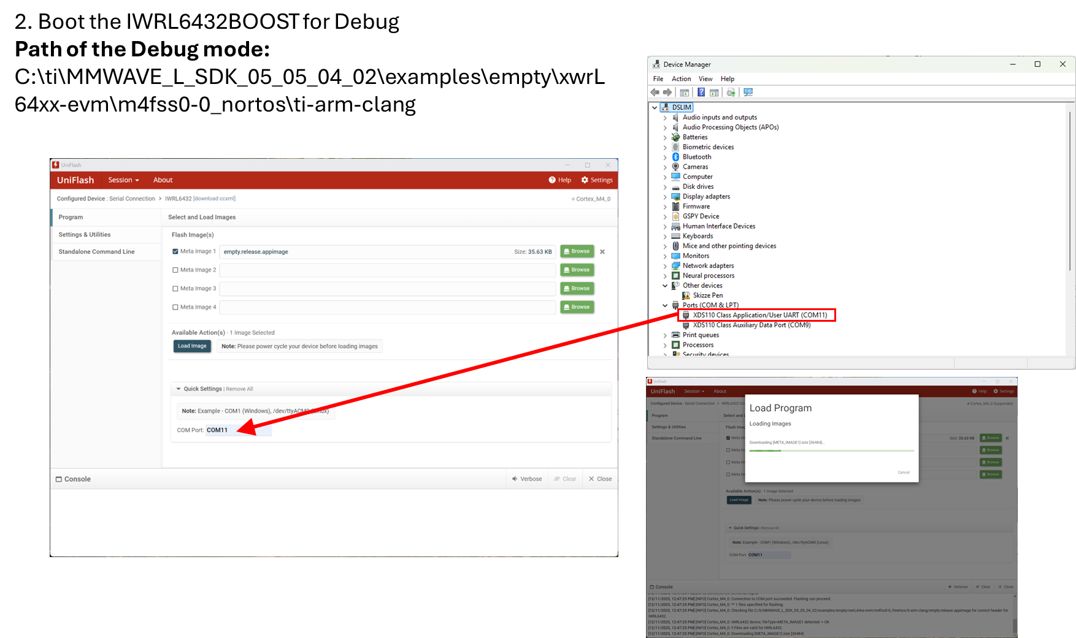Expand the Bluetooth node

pos(665,157)
